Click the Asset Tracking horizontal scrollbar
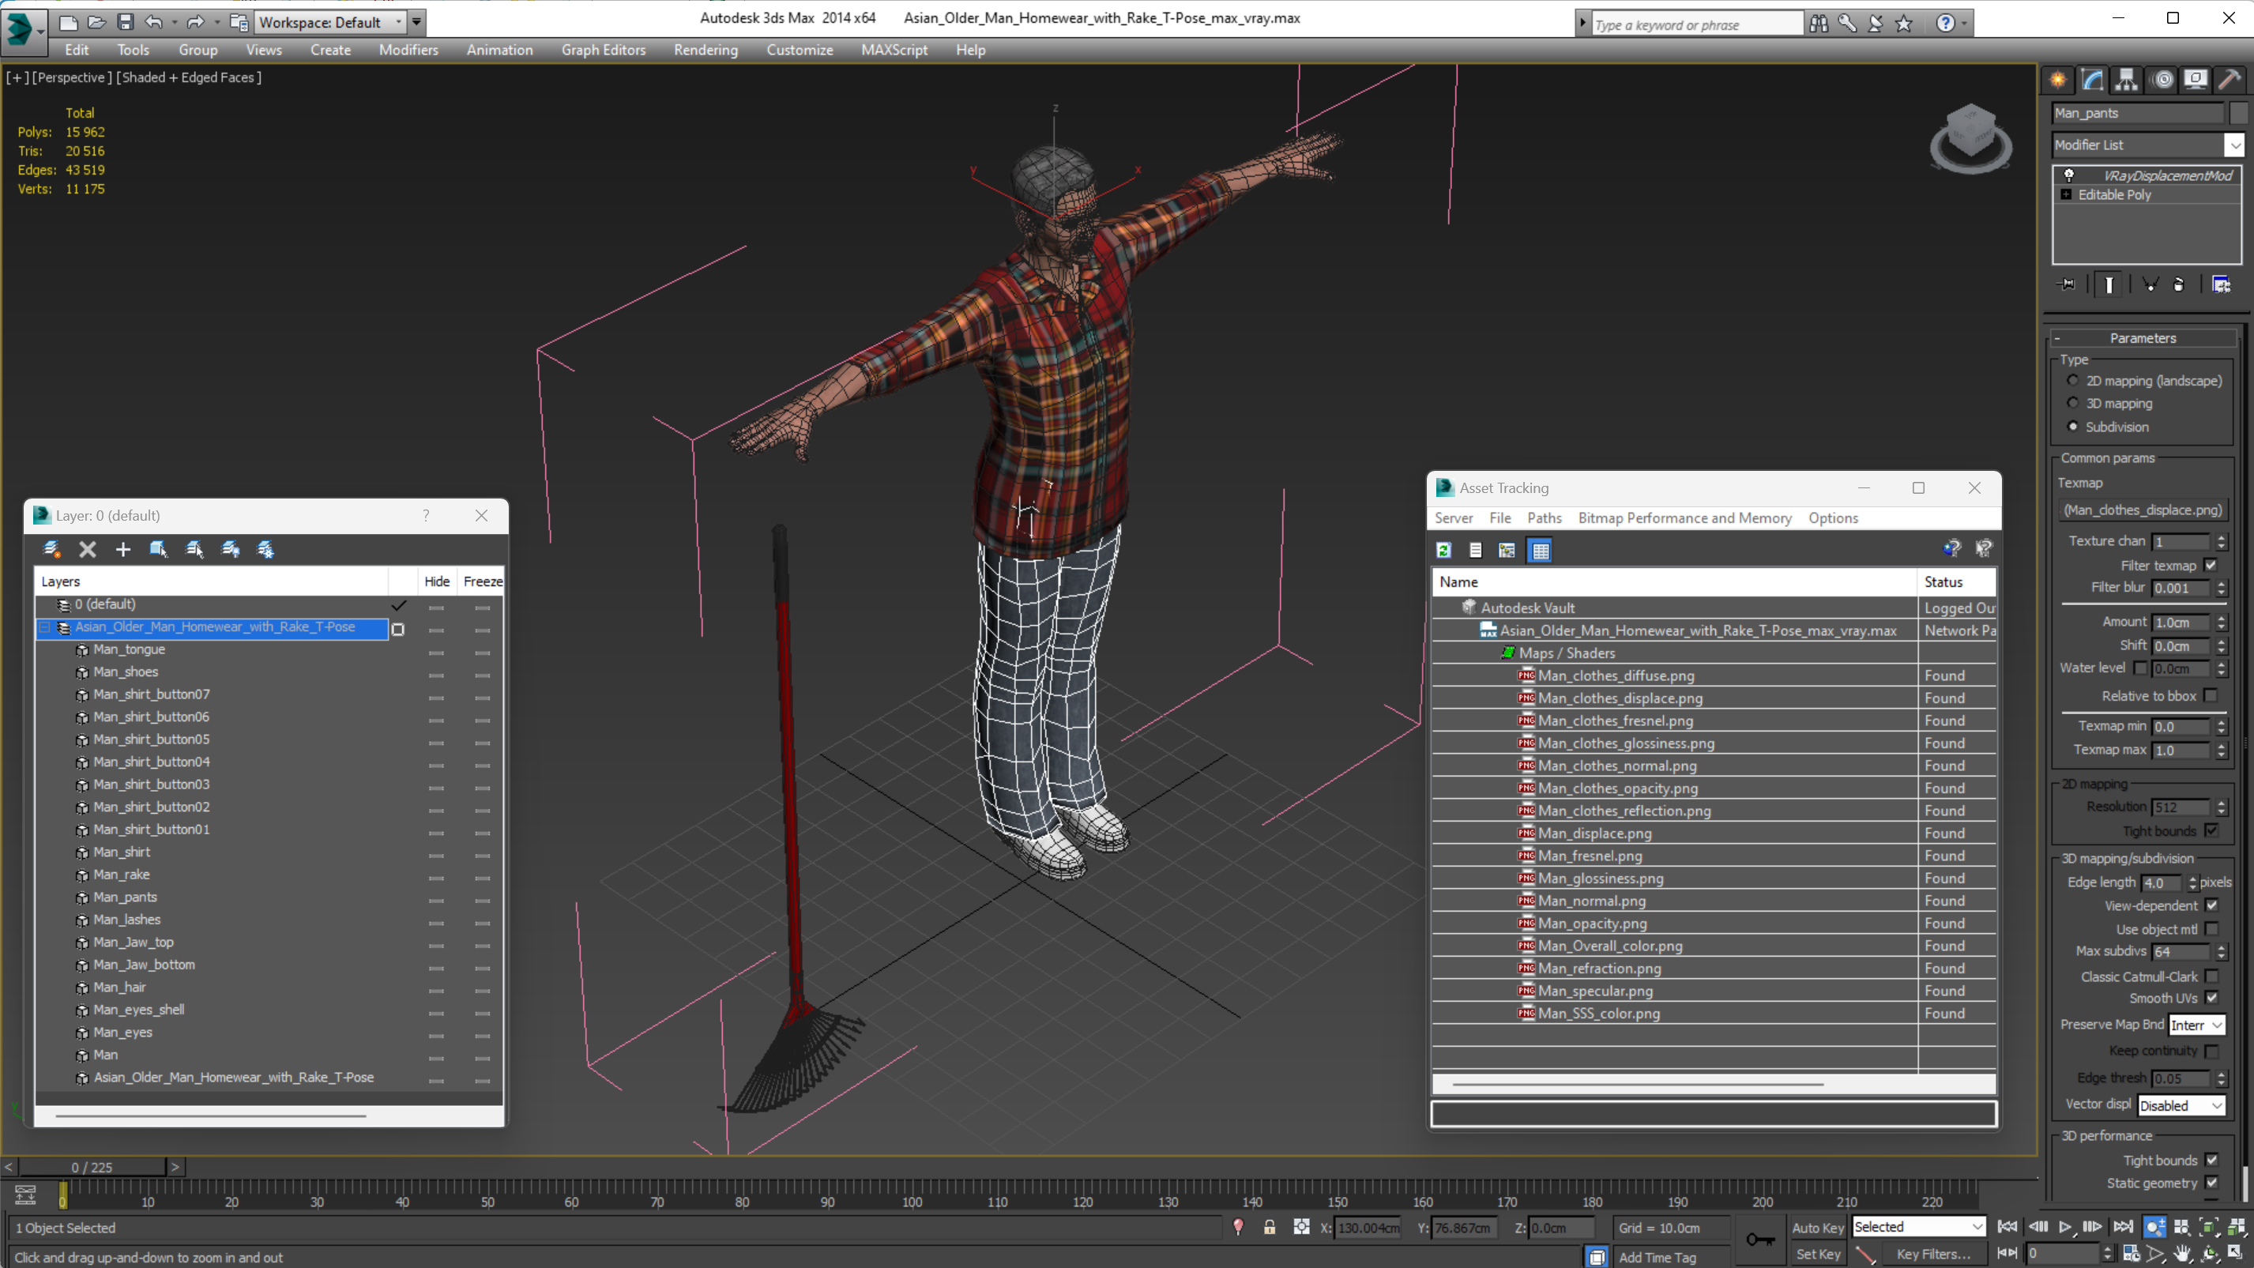Viewport: 2254px width, 1268px height. point(1637,1084)
